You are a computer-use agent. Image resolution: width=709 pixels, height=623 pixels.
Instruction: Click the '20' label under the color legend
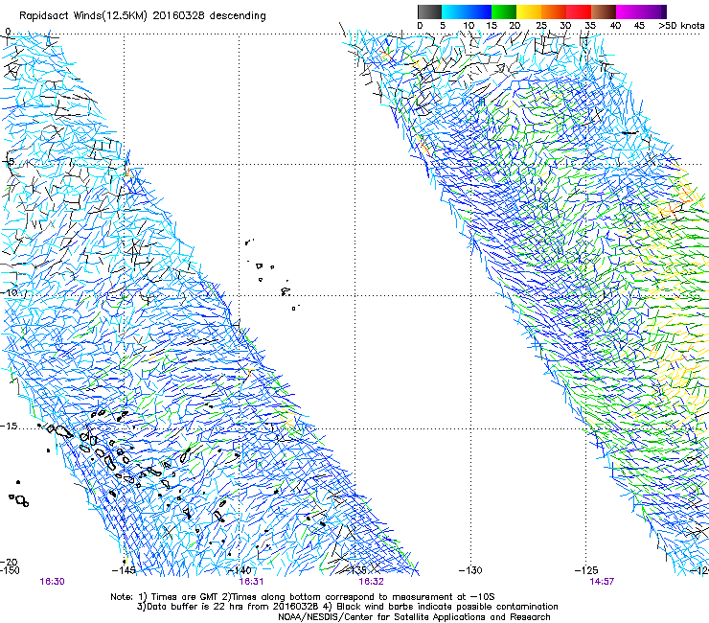515,26
